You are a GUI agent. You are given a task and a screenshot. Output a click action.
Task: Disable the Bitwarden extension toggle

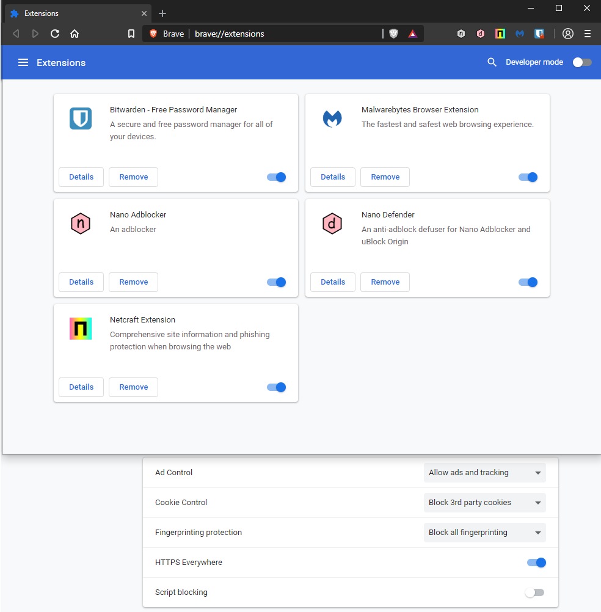click(277, 177)
